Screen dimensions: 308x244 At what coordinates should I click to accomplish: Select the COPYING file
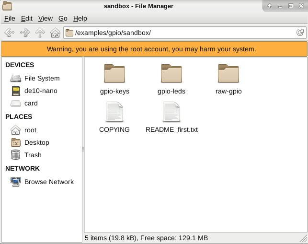pyautogui.click(x=114, y=117)
